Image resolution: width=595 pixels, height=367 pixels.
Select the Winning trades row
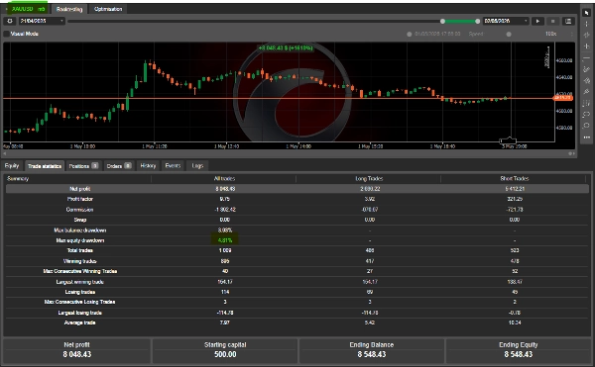297,261
